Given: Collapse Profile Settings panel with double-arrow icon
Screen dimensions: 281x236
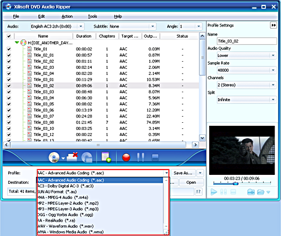Looking at the screenshot, I should pyautogui.click(x=273, y=25).
